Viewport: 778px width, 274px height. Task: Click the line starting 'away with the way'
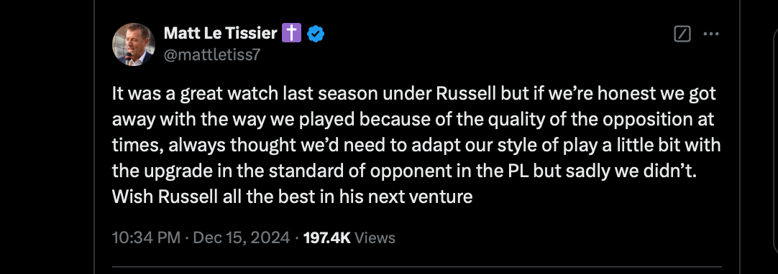click(413, 119)
